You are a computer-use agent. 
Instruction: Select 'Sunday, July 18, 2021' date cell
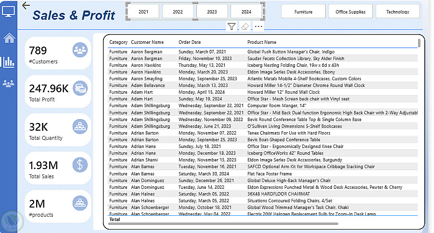coord(200,147)
